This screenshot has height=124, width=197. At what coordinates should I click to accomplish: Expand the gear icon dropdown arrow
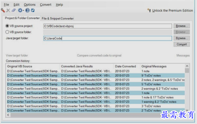23,10
